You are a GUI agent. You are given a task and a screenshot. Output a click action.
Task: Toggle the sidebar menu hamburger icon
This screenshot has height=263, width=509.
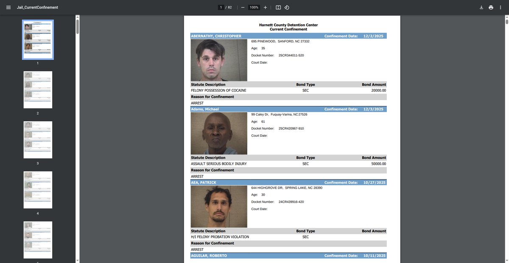pyautogui.click(x=8, y=7)
